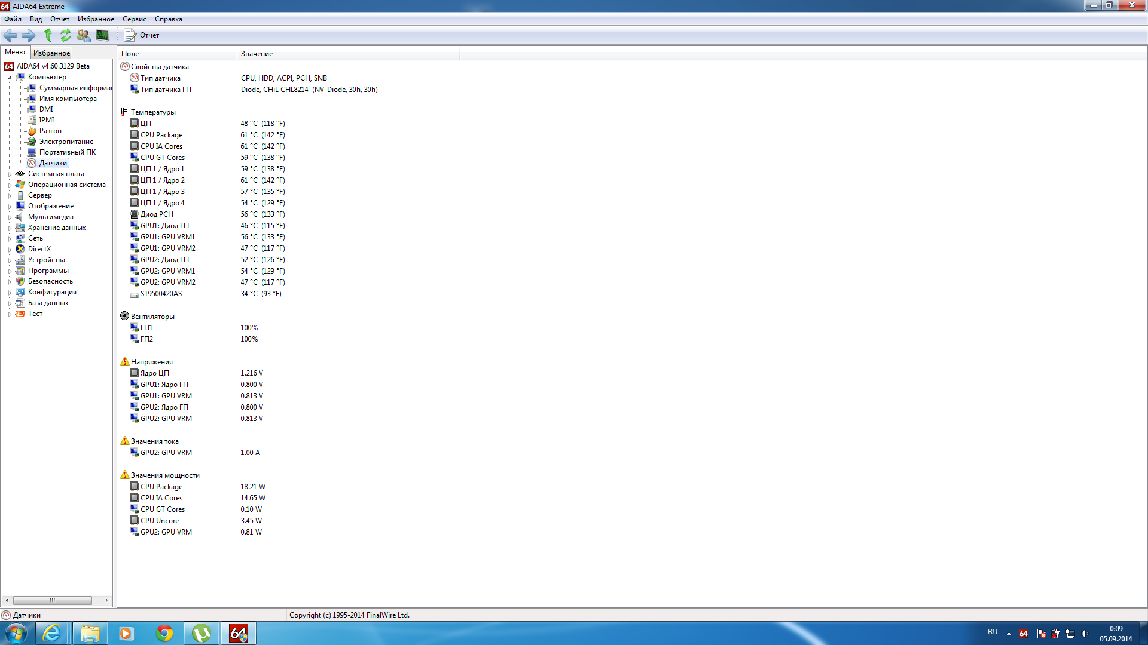Viewport: 1148px width, 645px height.
Task: Expand the Системная плата tree node
Action: tap(10, 174)
